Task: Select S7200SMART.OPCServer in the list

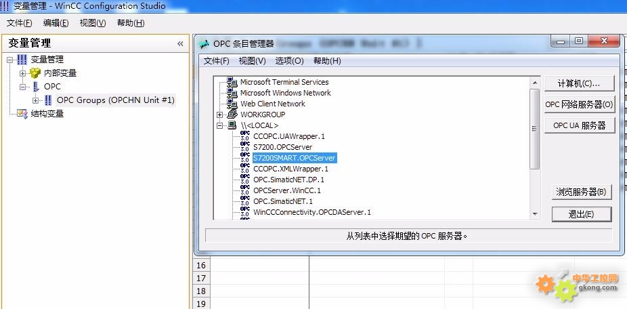Action: tap(295, 158)
